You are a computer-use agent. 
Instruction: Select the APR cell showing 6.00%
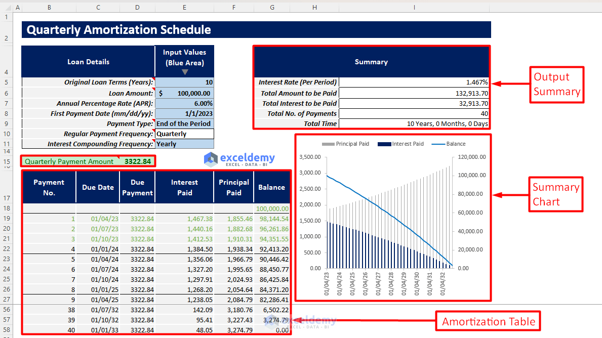tap(184, 103)
